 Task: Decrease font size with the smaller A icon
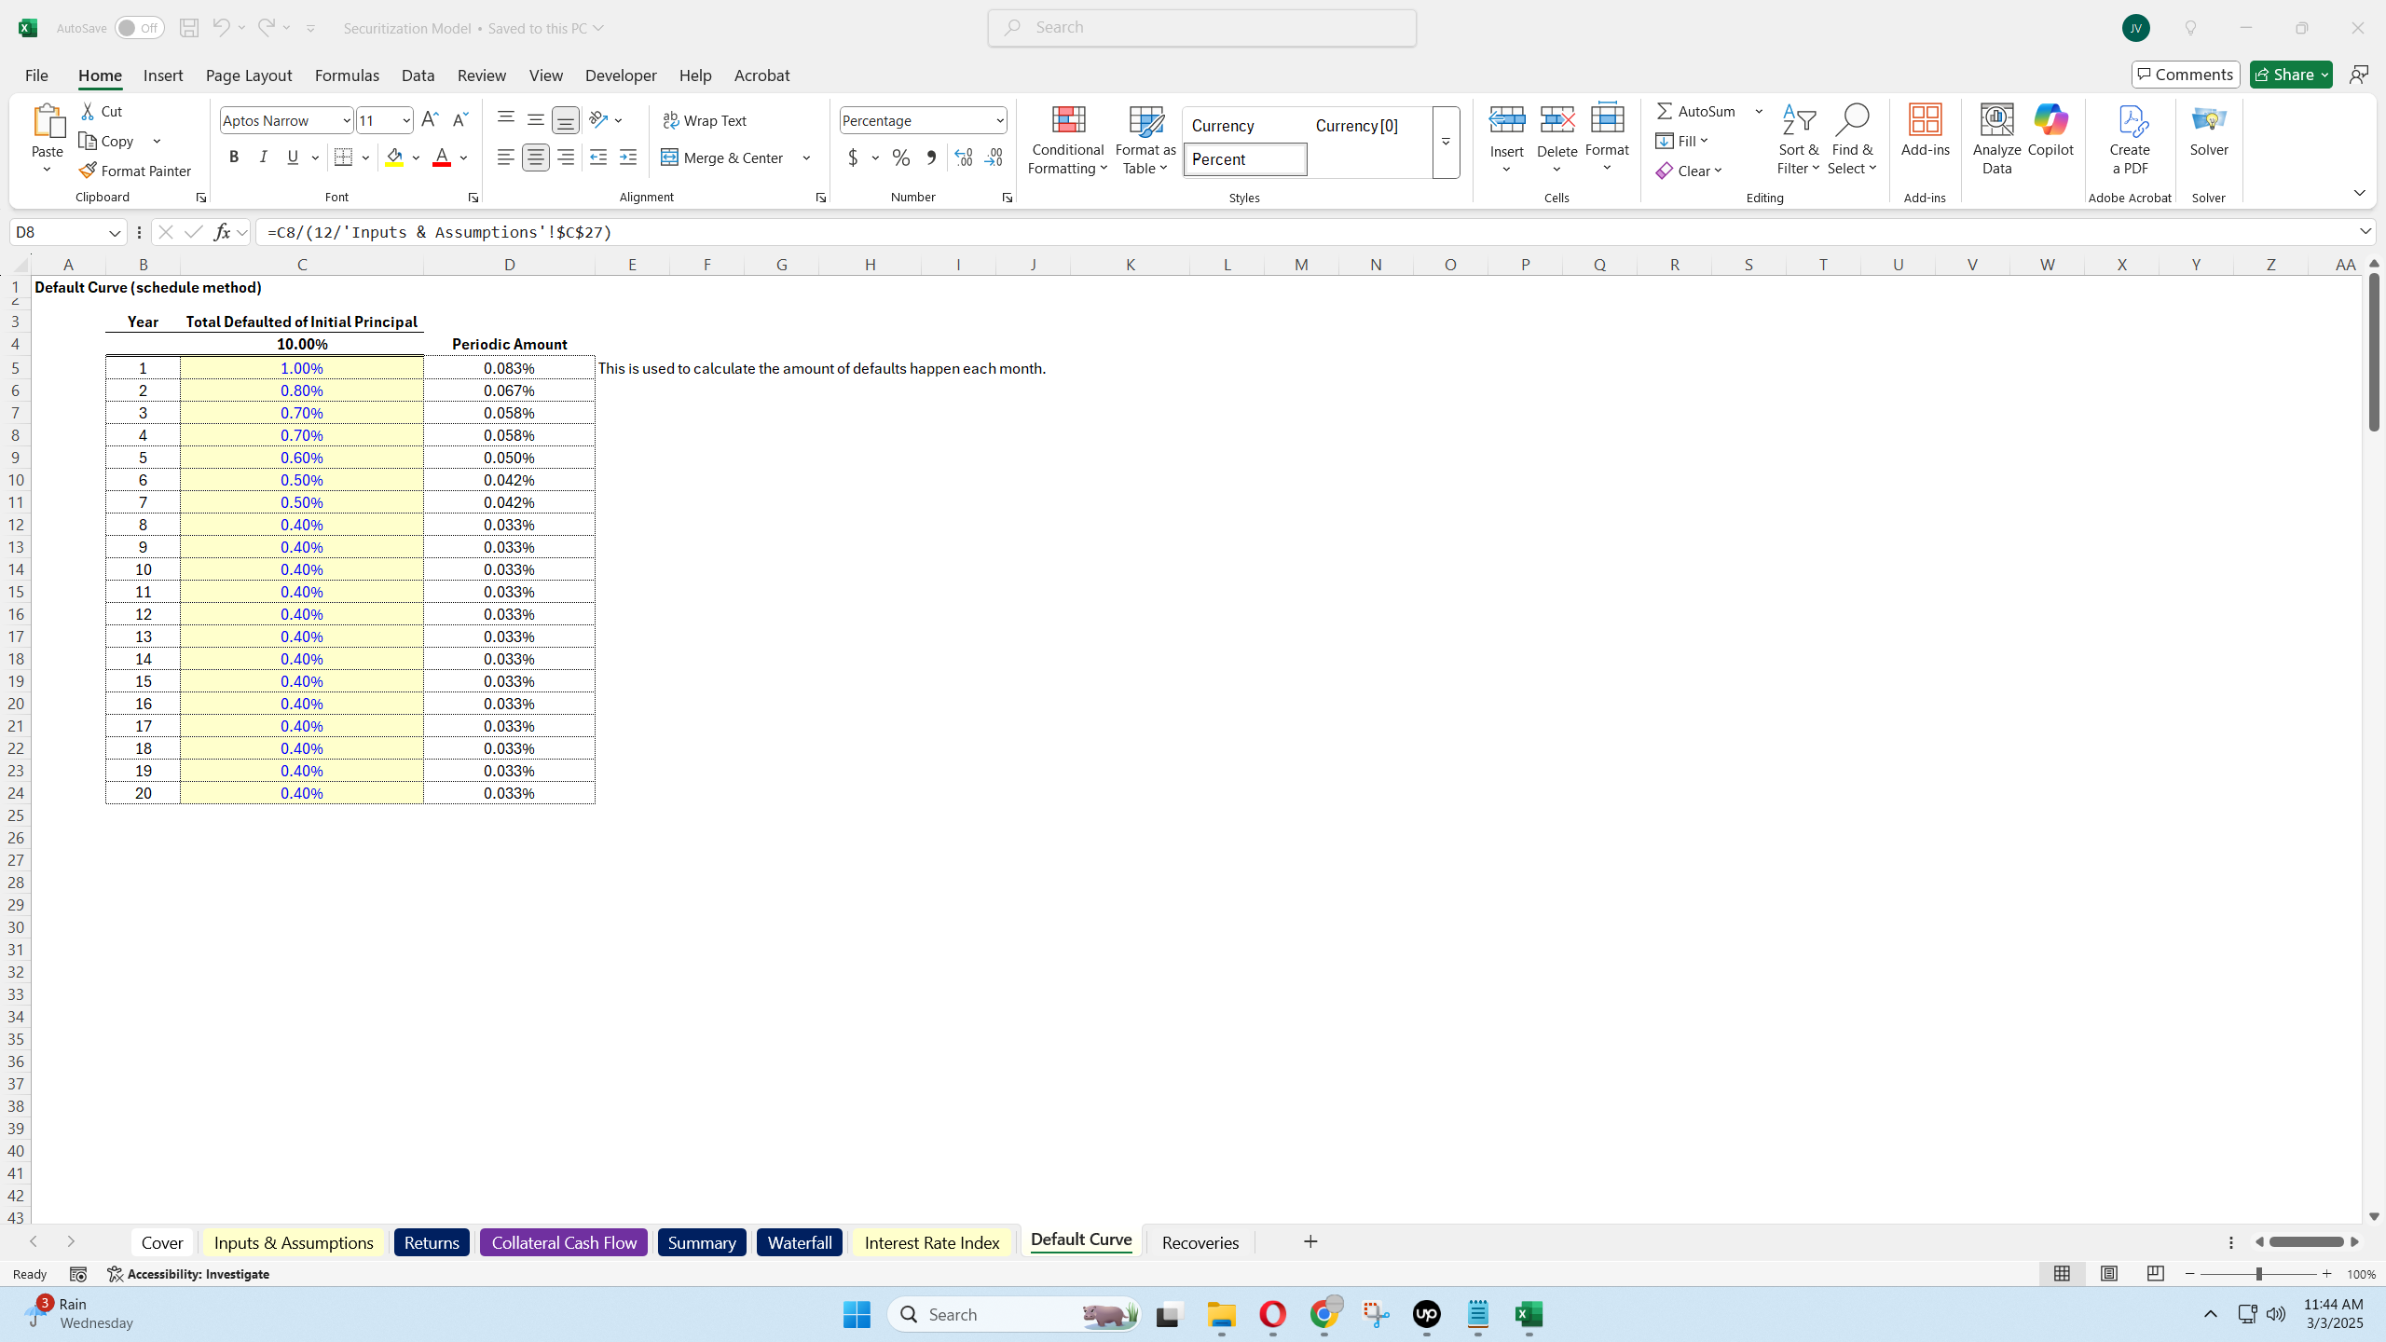pos(459,120)
